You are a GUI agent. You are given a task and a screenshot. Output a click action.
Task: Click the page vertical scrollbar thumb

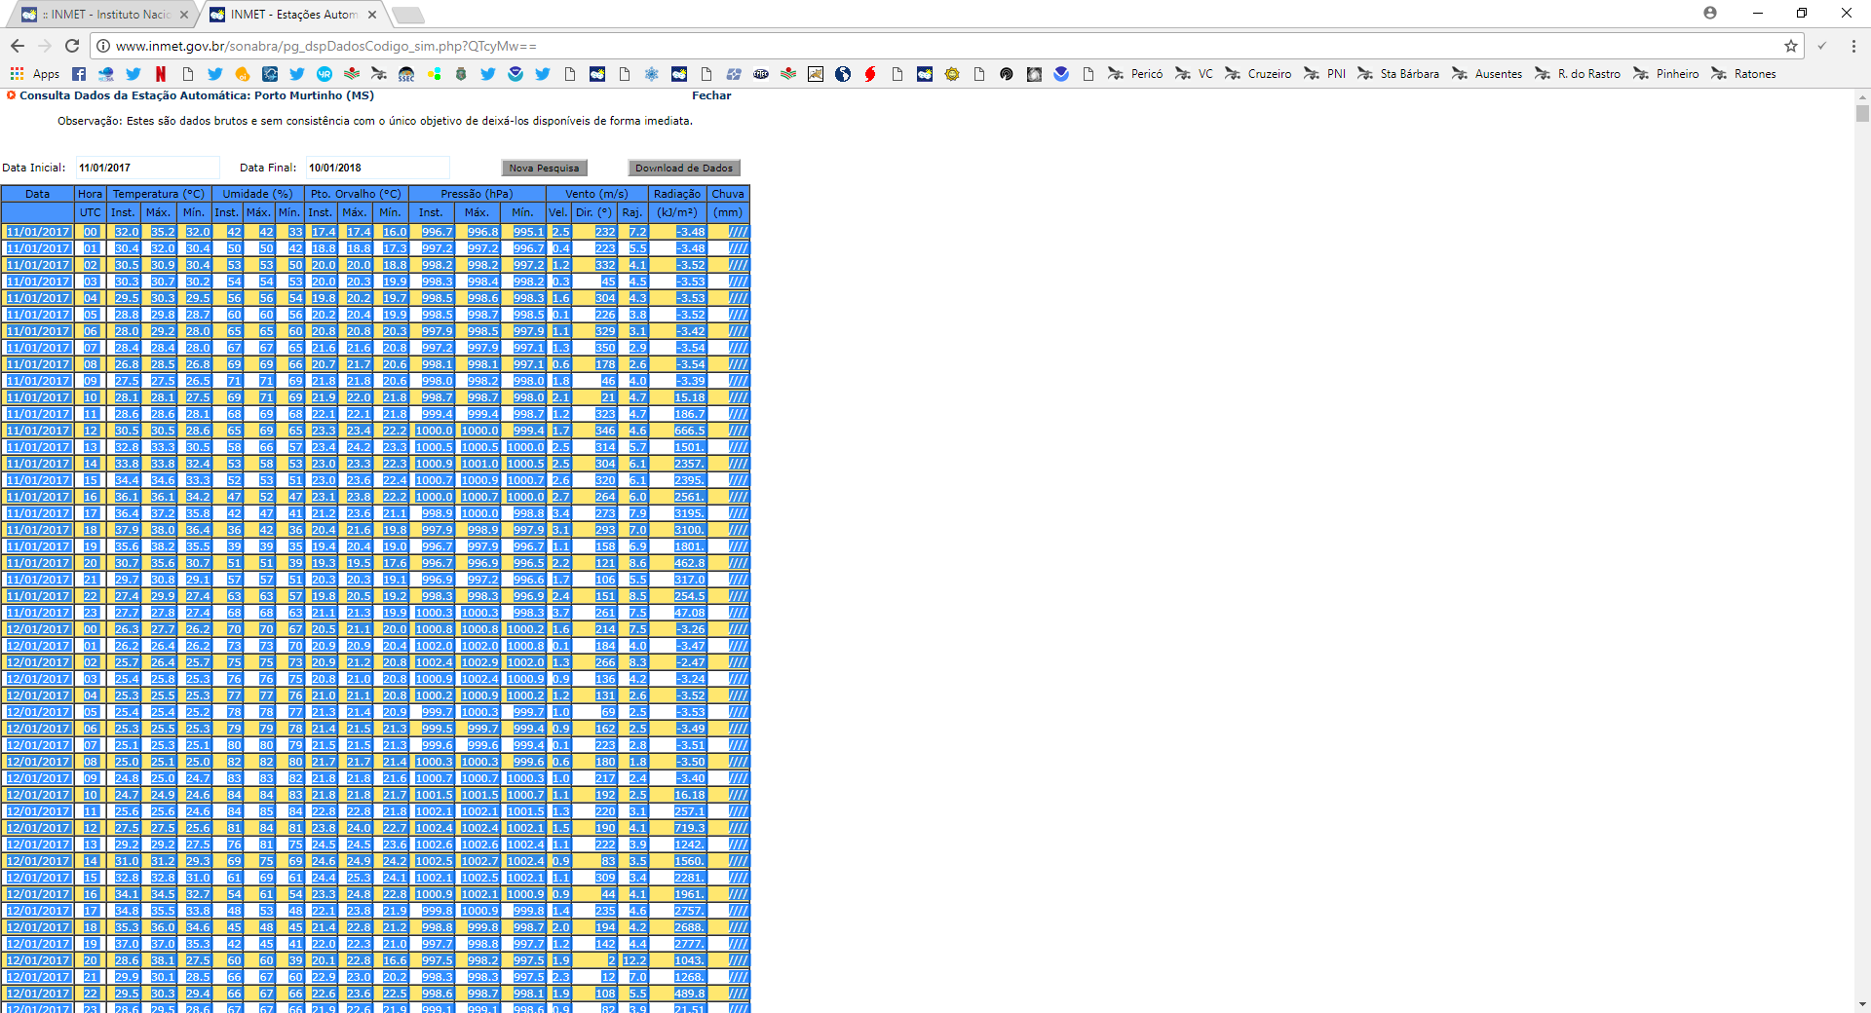click(1862, 113)
